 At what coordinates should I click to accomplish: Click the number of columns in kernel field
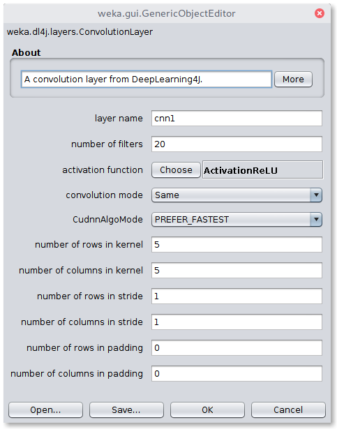tap(237, 271)
